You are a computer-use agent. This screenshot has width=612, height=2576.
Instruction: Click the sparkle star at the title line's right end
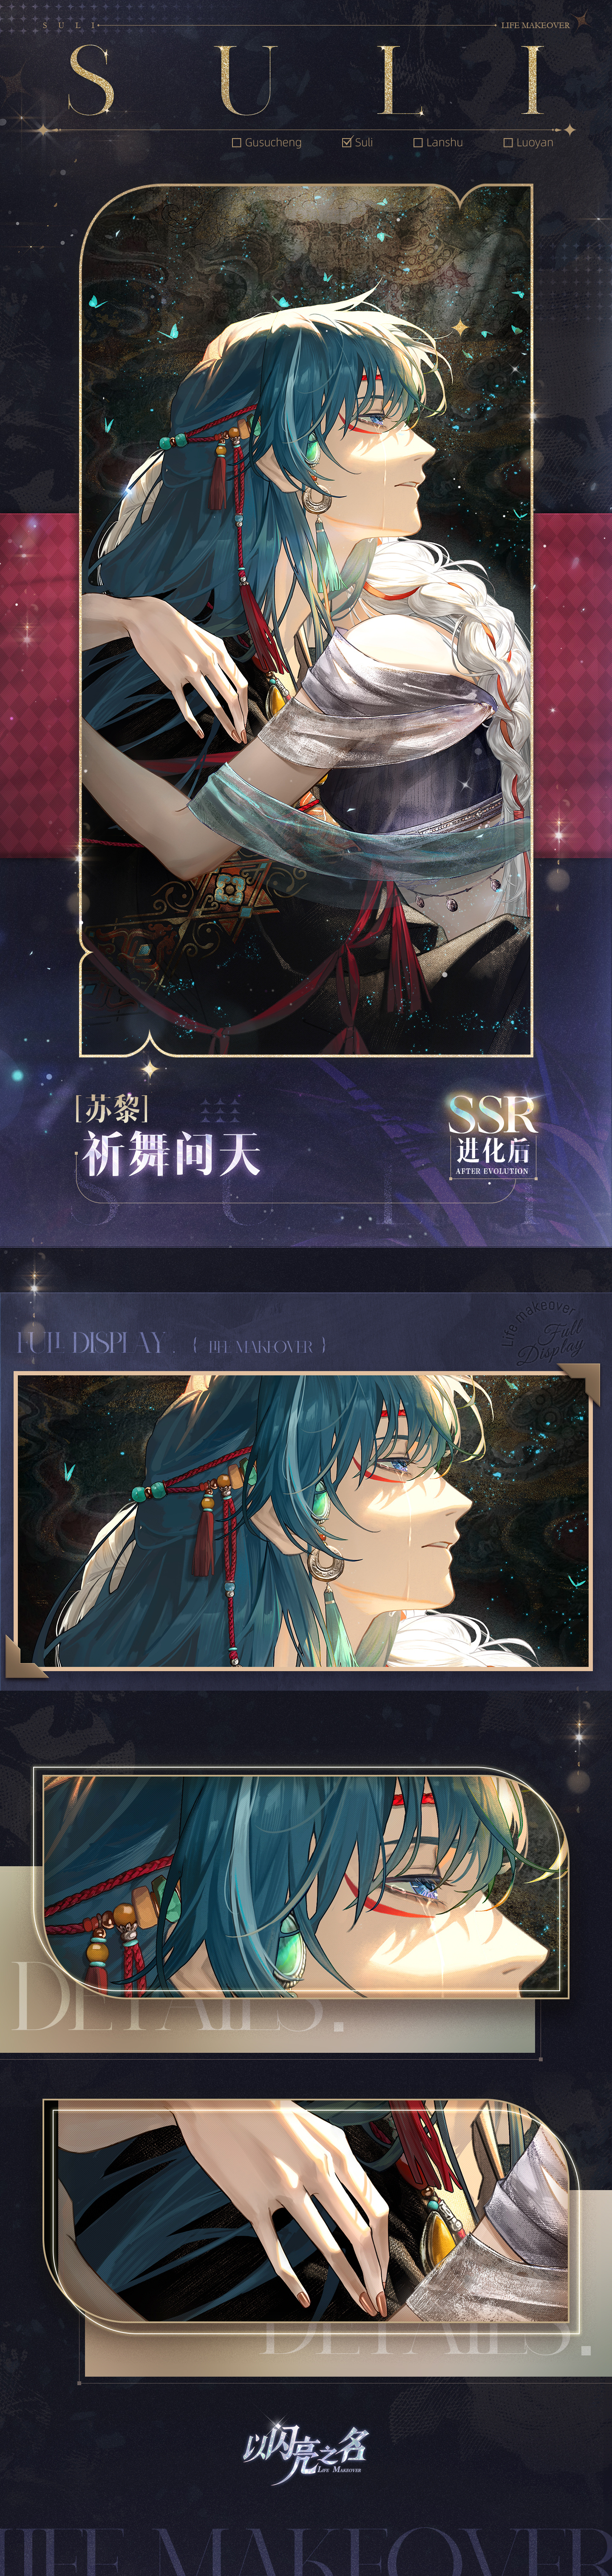(569, 130)
